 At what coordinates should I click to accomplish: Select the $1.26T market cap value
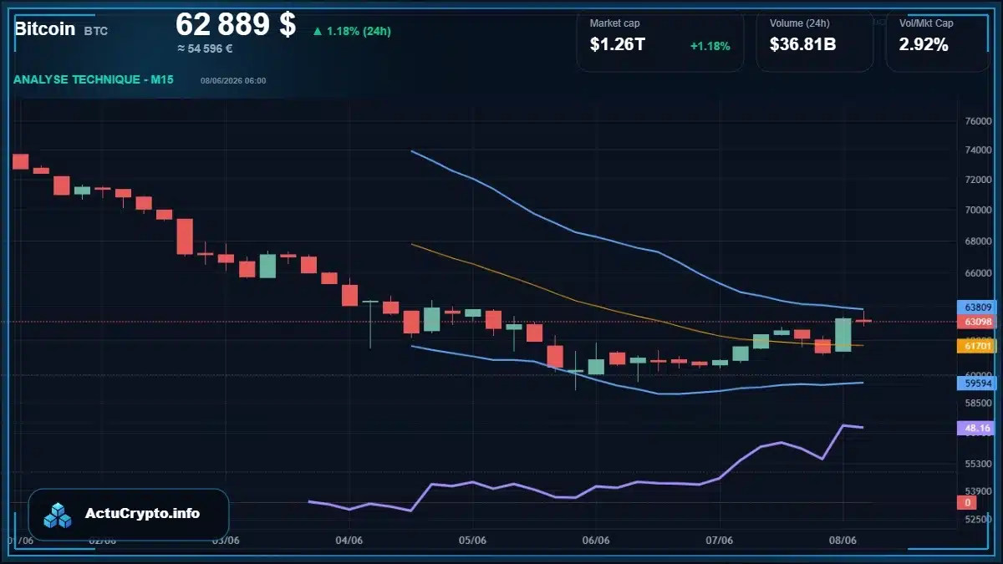[x=617, y=45]
